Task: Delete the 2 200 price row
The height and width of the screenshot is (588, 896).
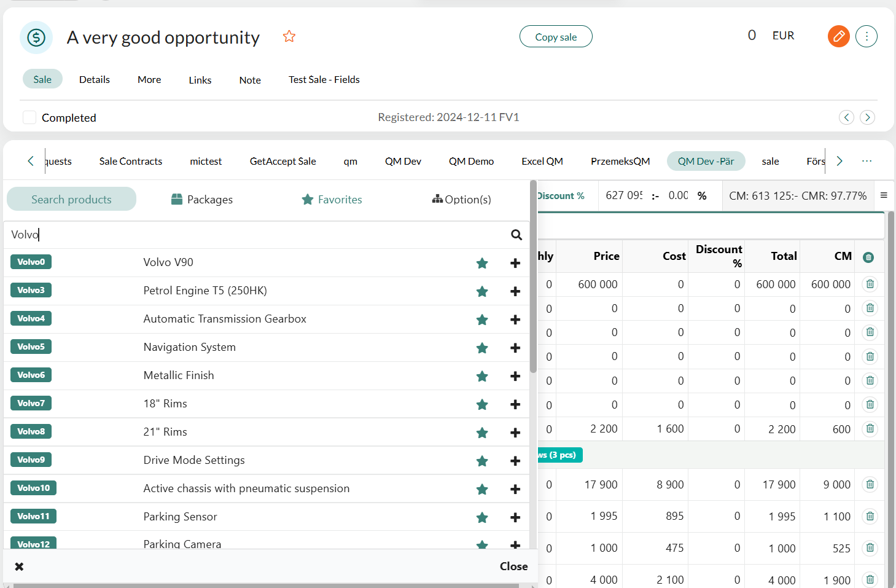Action: (870, 429)
